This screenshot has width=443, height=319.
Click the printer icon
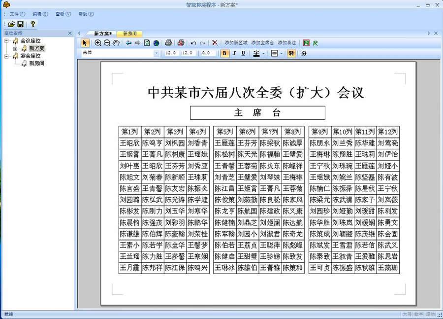click(168, 43)
